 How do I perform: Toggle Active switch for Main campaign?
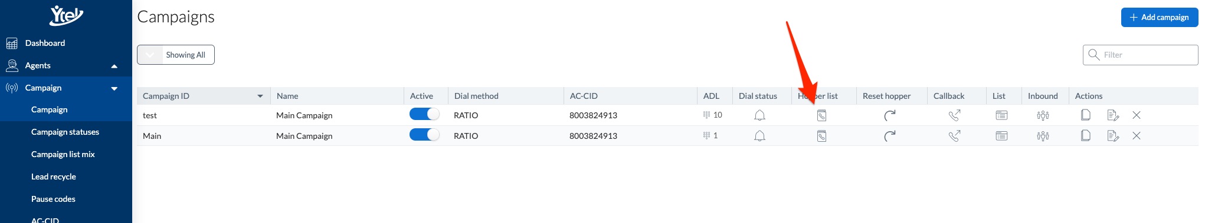tap(424, 135)
